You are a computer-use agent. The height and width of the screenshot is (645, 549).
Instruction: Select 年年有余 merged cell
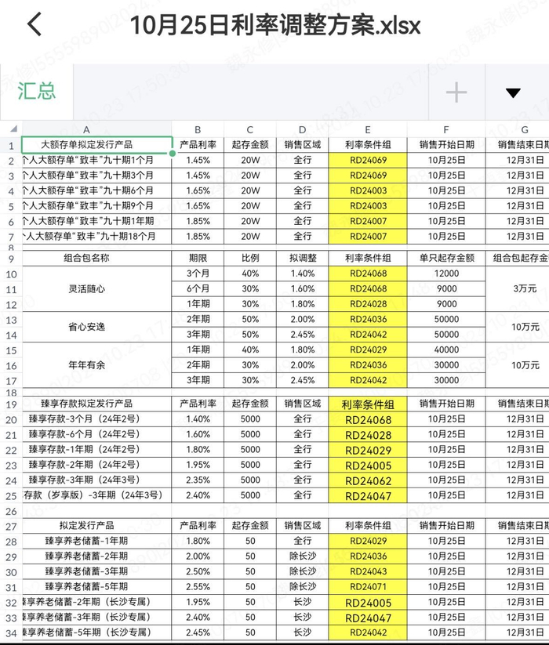pyautogui.click(x=96, y=365)
